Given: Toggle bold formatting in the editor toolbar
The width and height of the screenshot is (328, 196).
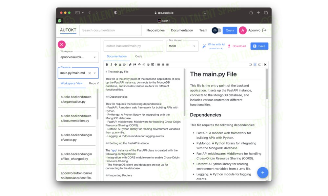Looking at the screenshot, I should coord(107,65).
